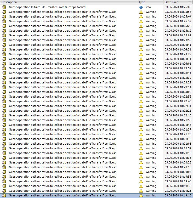Screen dimensions: 193x198
Task: Click the warning triangle icon at 18:20:45
Action: pyautogui.click(x=141, y=153)
